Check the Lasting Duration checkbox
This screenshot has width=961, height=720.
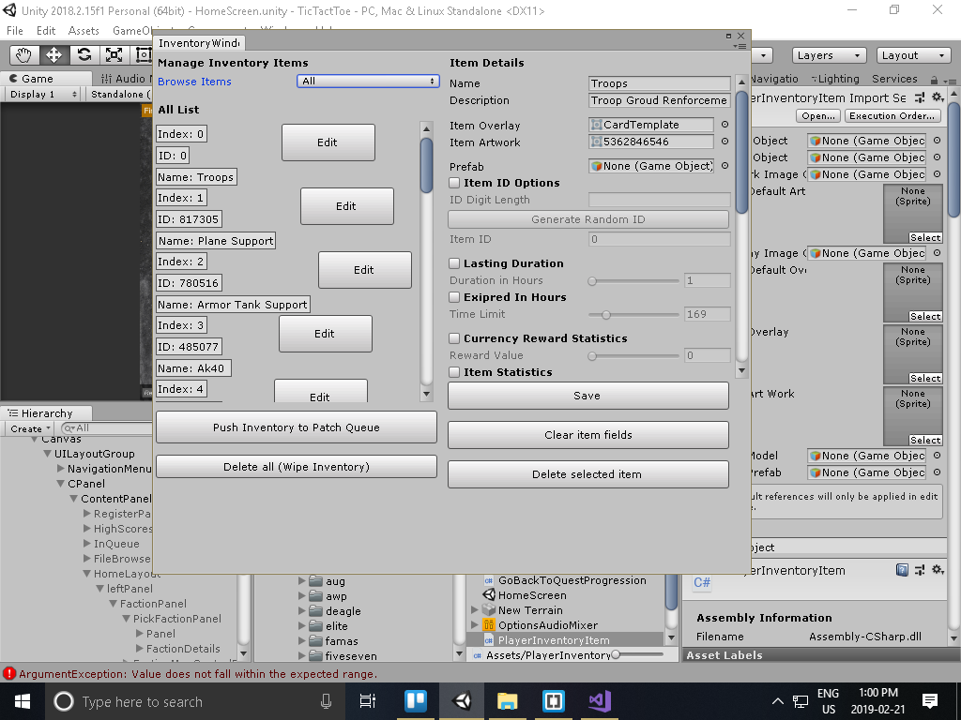453,263
